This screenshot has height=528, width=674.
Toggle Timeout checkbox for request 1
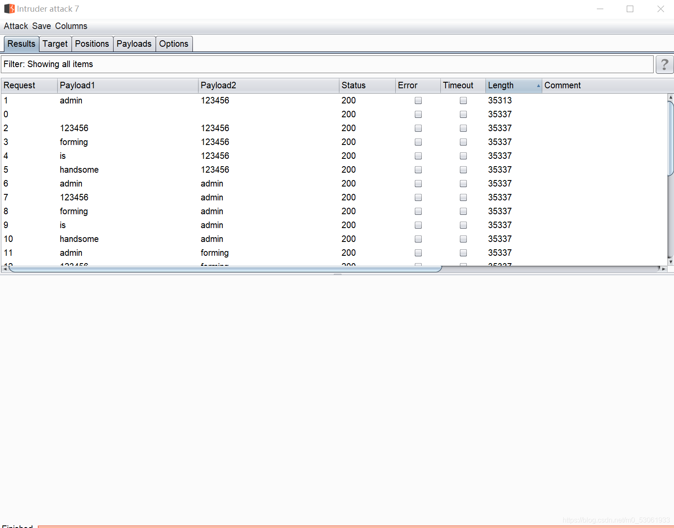tap(463, 100)
